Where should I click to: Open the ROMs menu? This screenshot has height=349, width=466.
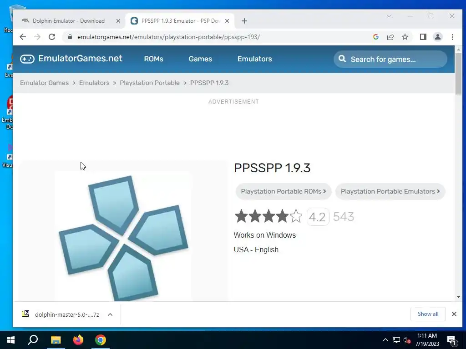(x=154, y=59)
